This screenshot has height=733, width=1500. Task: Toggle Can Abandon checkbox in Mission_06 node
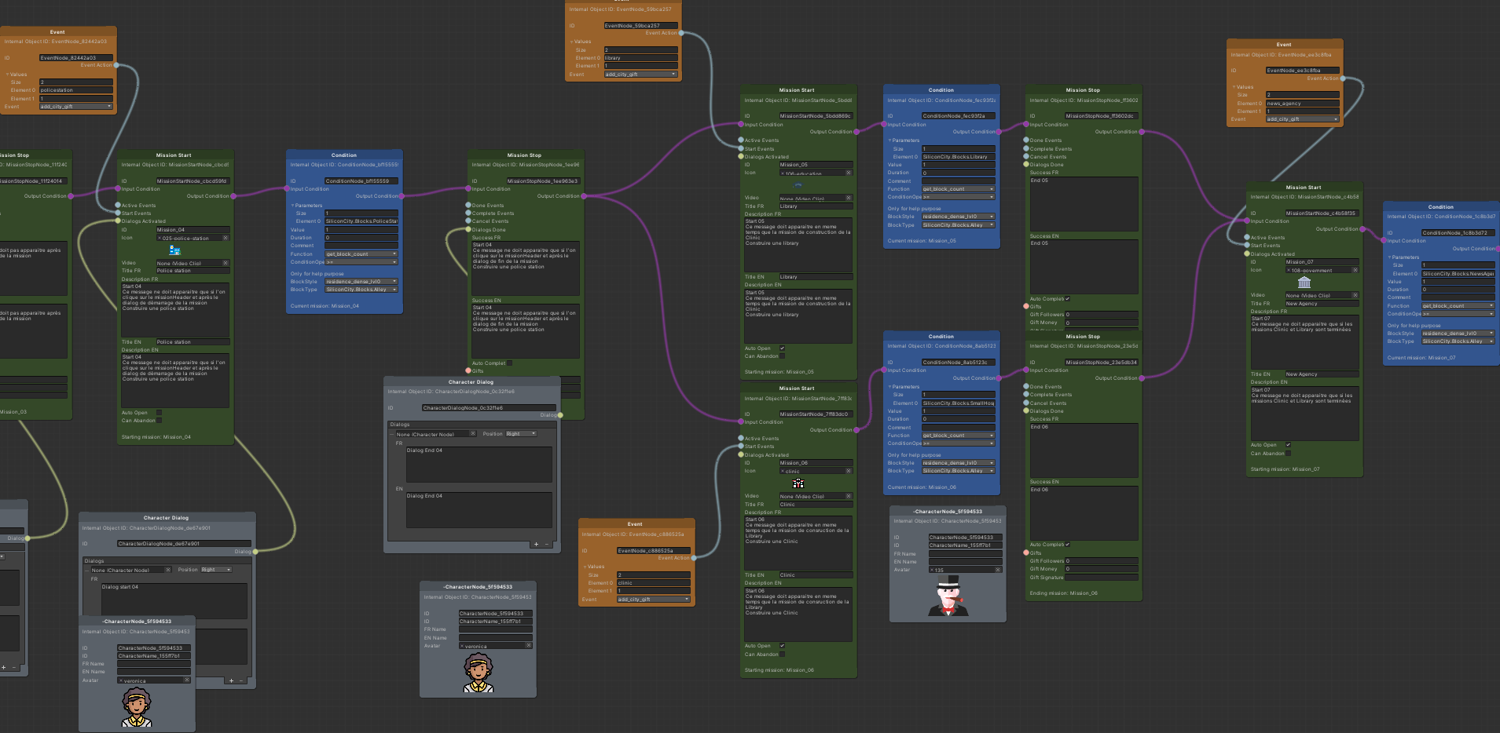782,655
